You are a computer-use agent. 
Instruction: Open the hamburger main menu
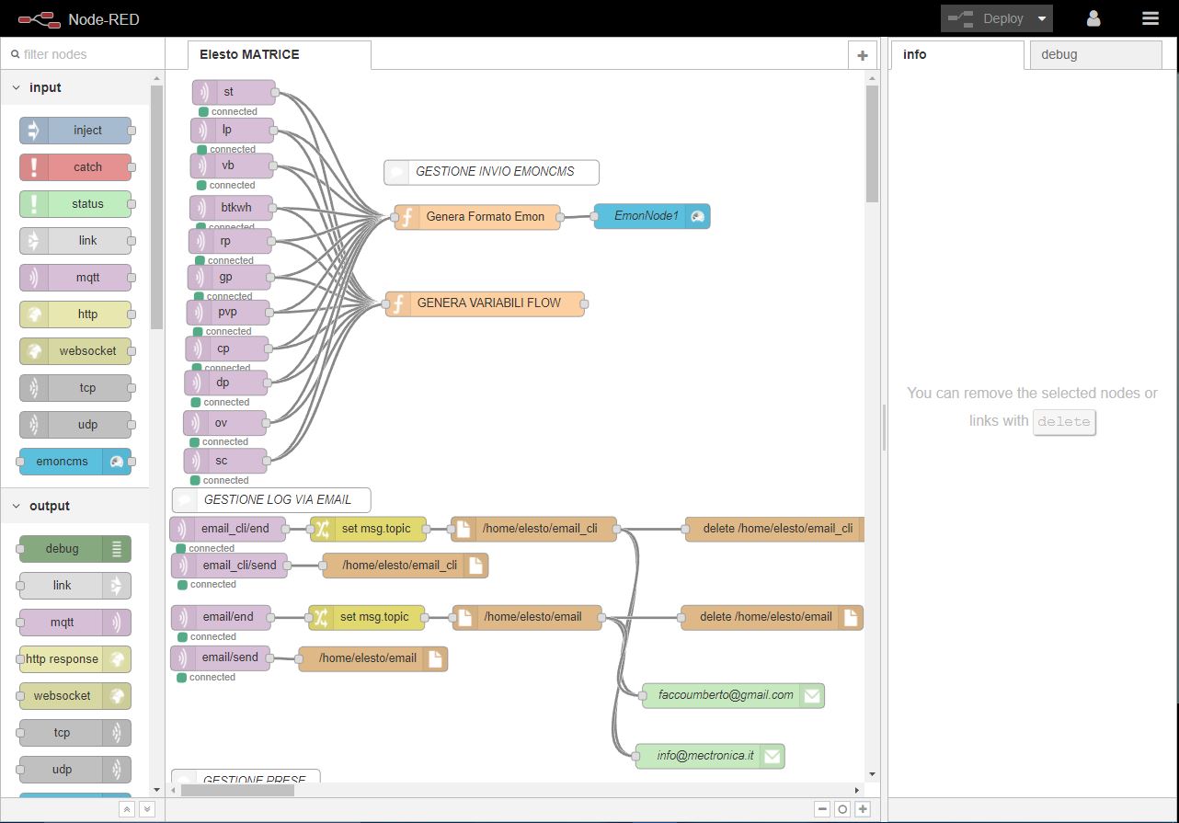(x=1150, y=18)
